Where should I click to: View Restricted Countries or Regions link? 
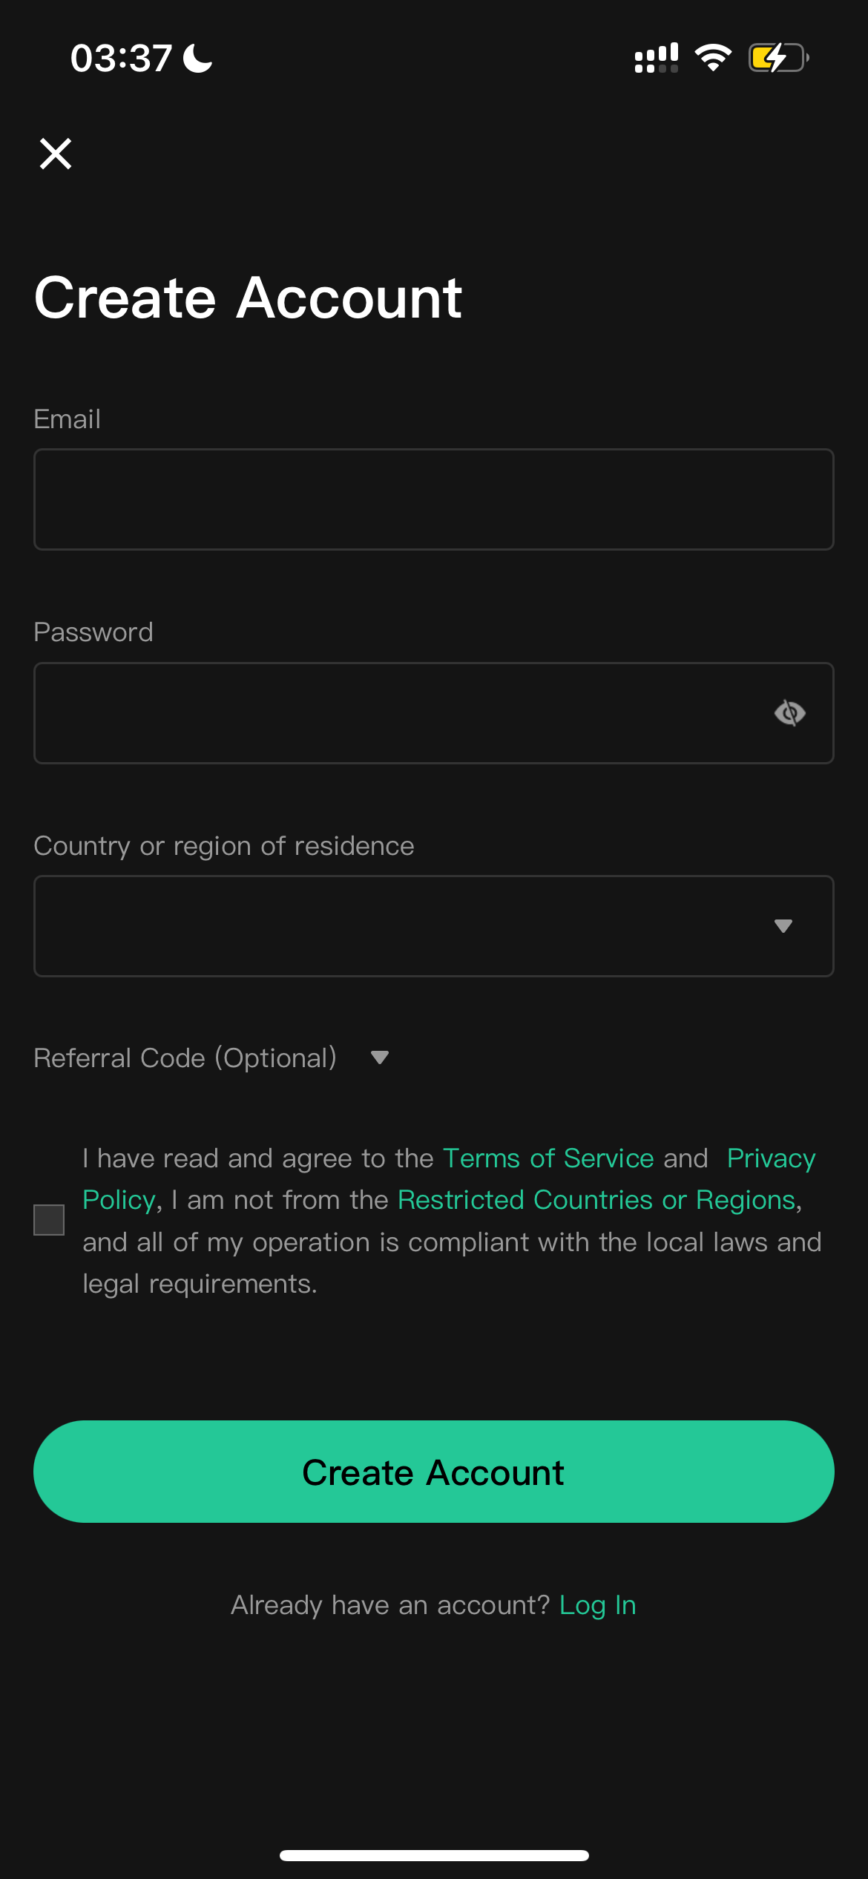tap(597, 1200)
